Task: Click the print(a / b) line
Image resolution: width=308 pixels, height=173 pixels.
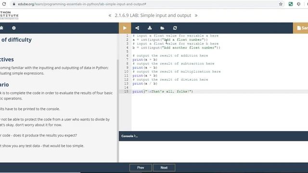Action: pos(145,84)
